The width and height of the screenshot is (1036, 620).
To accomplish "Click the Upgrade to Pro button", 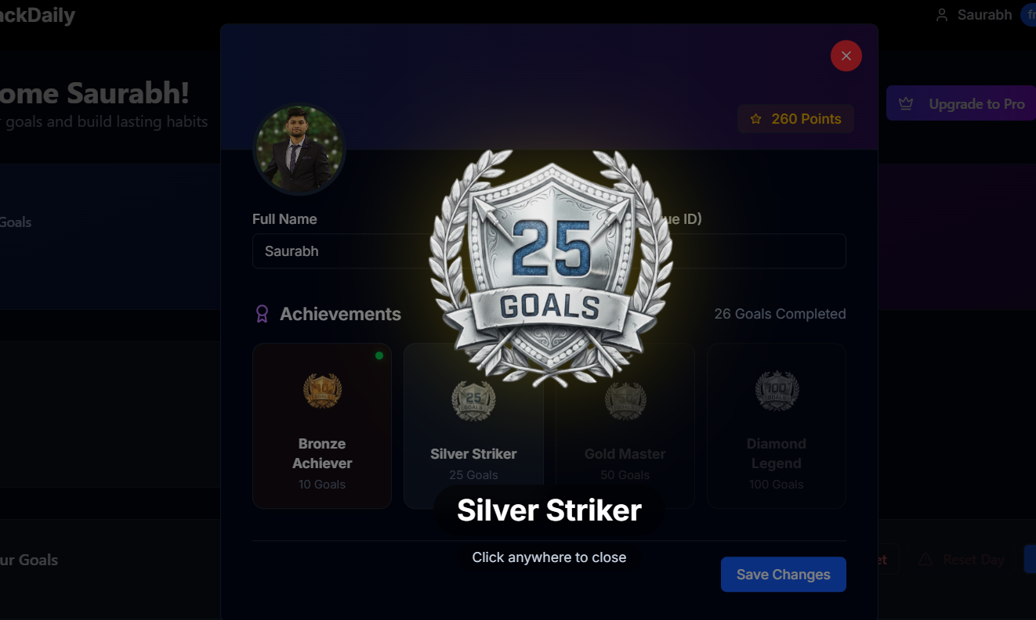I will pyautogui.click(x=961, y=103).
